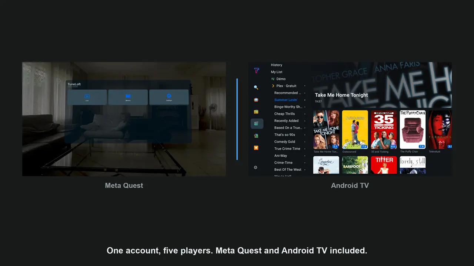Open the Comedy Gold category
The width and height of the screenshot is (474, 266).
[x=285, y=141]
